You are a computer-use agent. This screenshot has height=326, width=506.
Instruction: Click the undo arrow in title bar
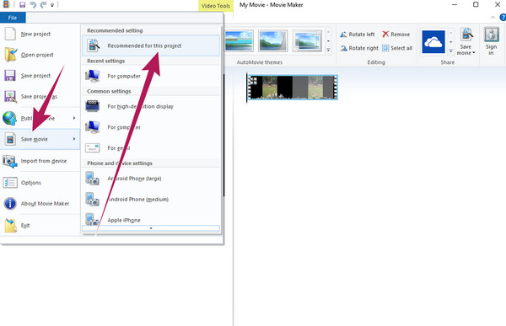pyautogui.click(x=33, y=4)
